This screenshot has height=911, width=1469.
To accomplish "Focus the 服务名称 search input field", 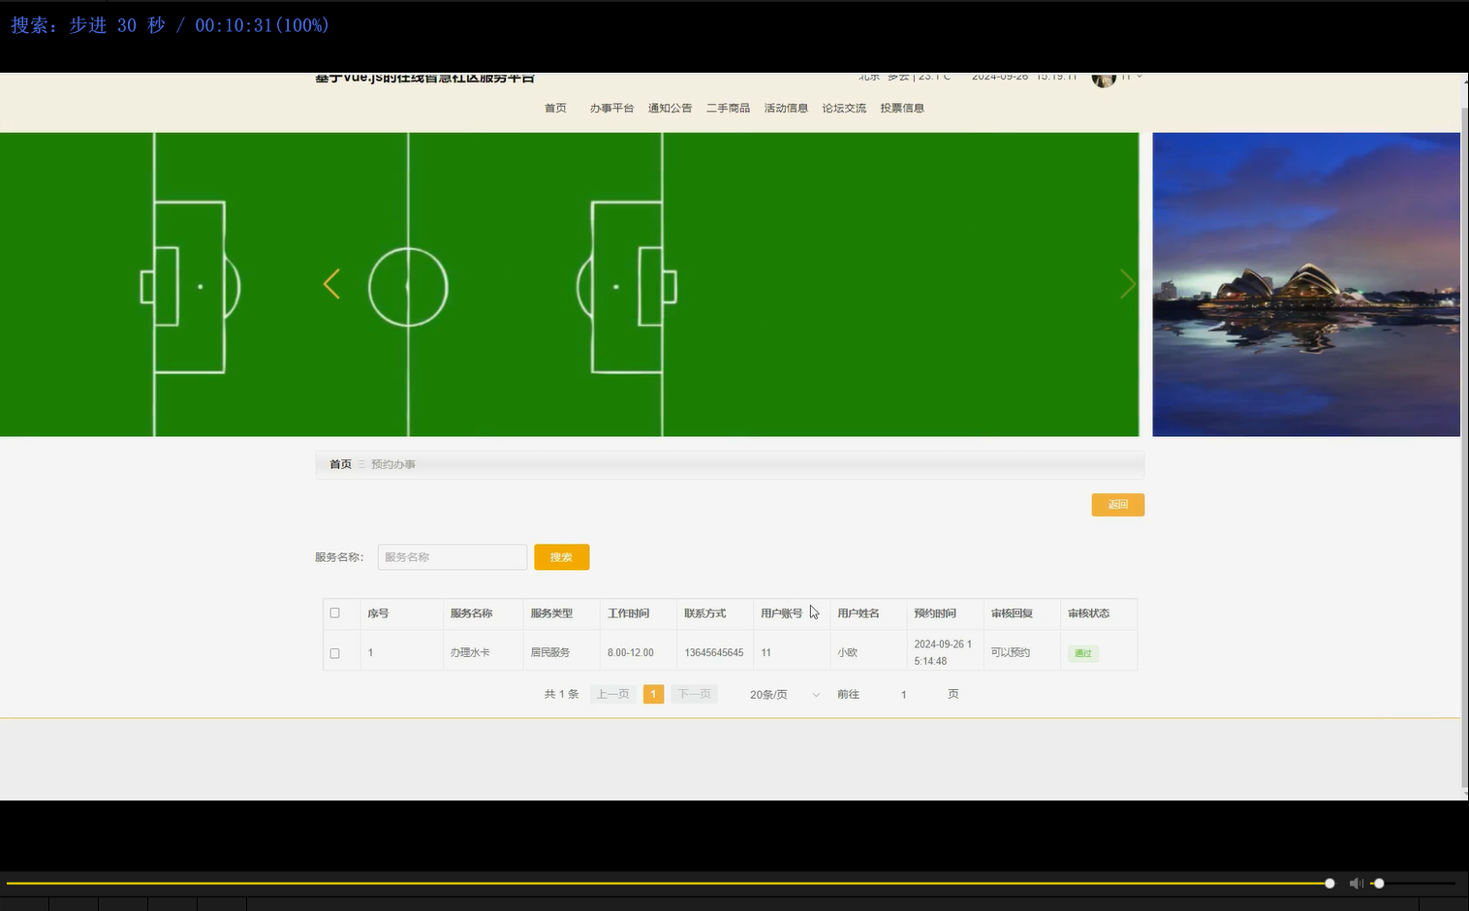I will point(453,557).
